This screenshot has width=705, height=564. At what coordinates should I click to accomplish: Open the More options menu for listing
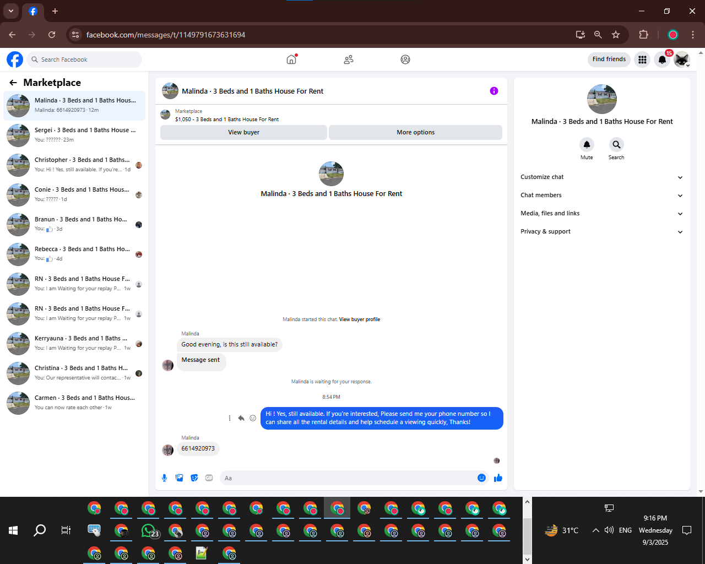point(416,132)
